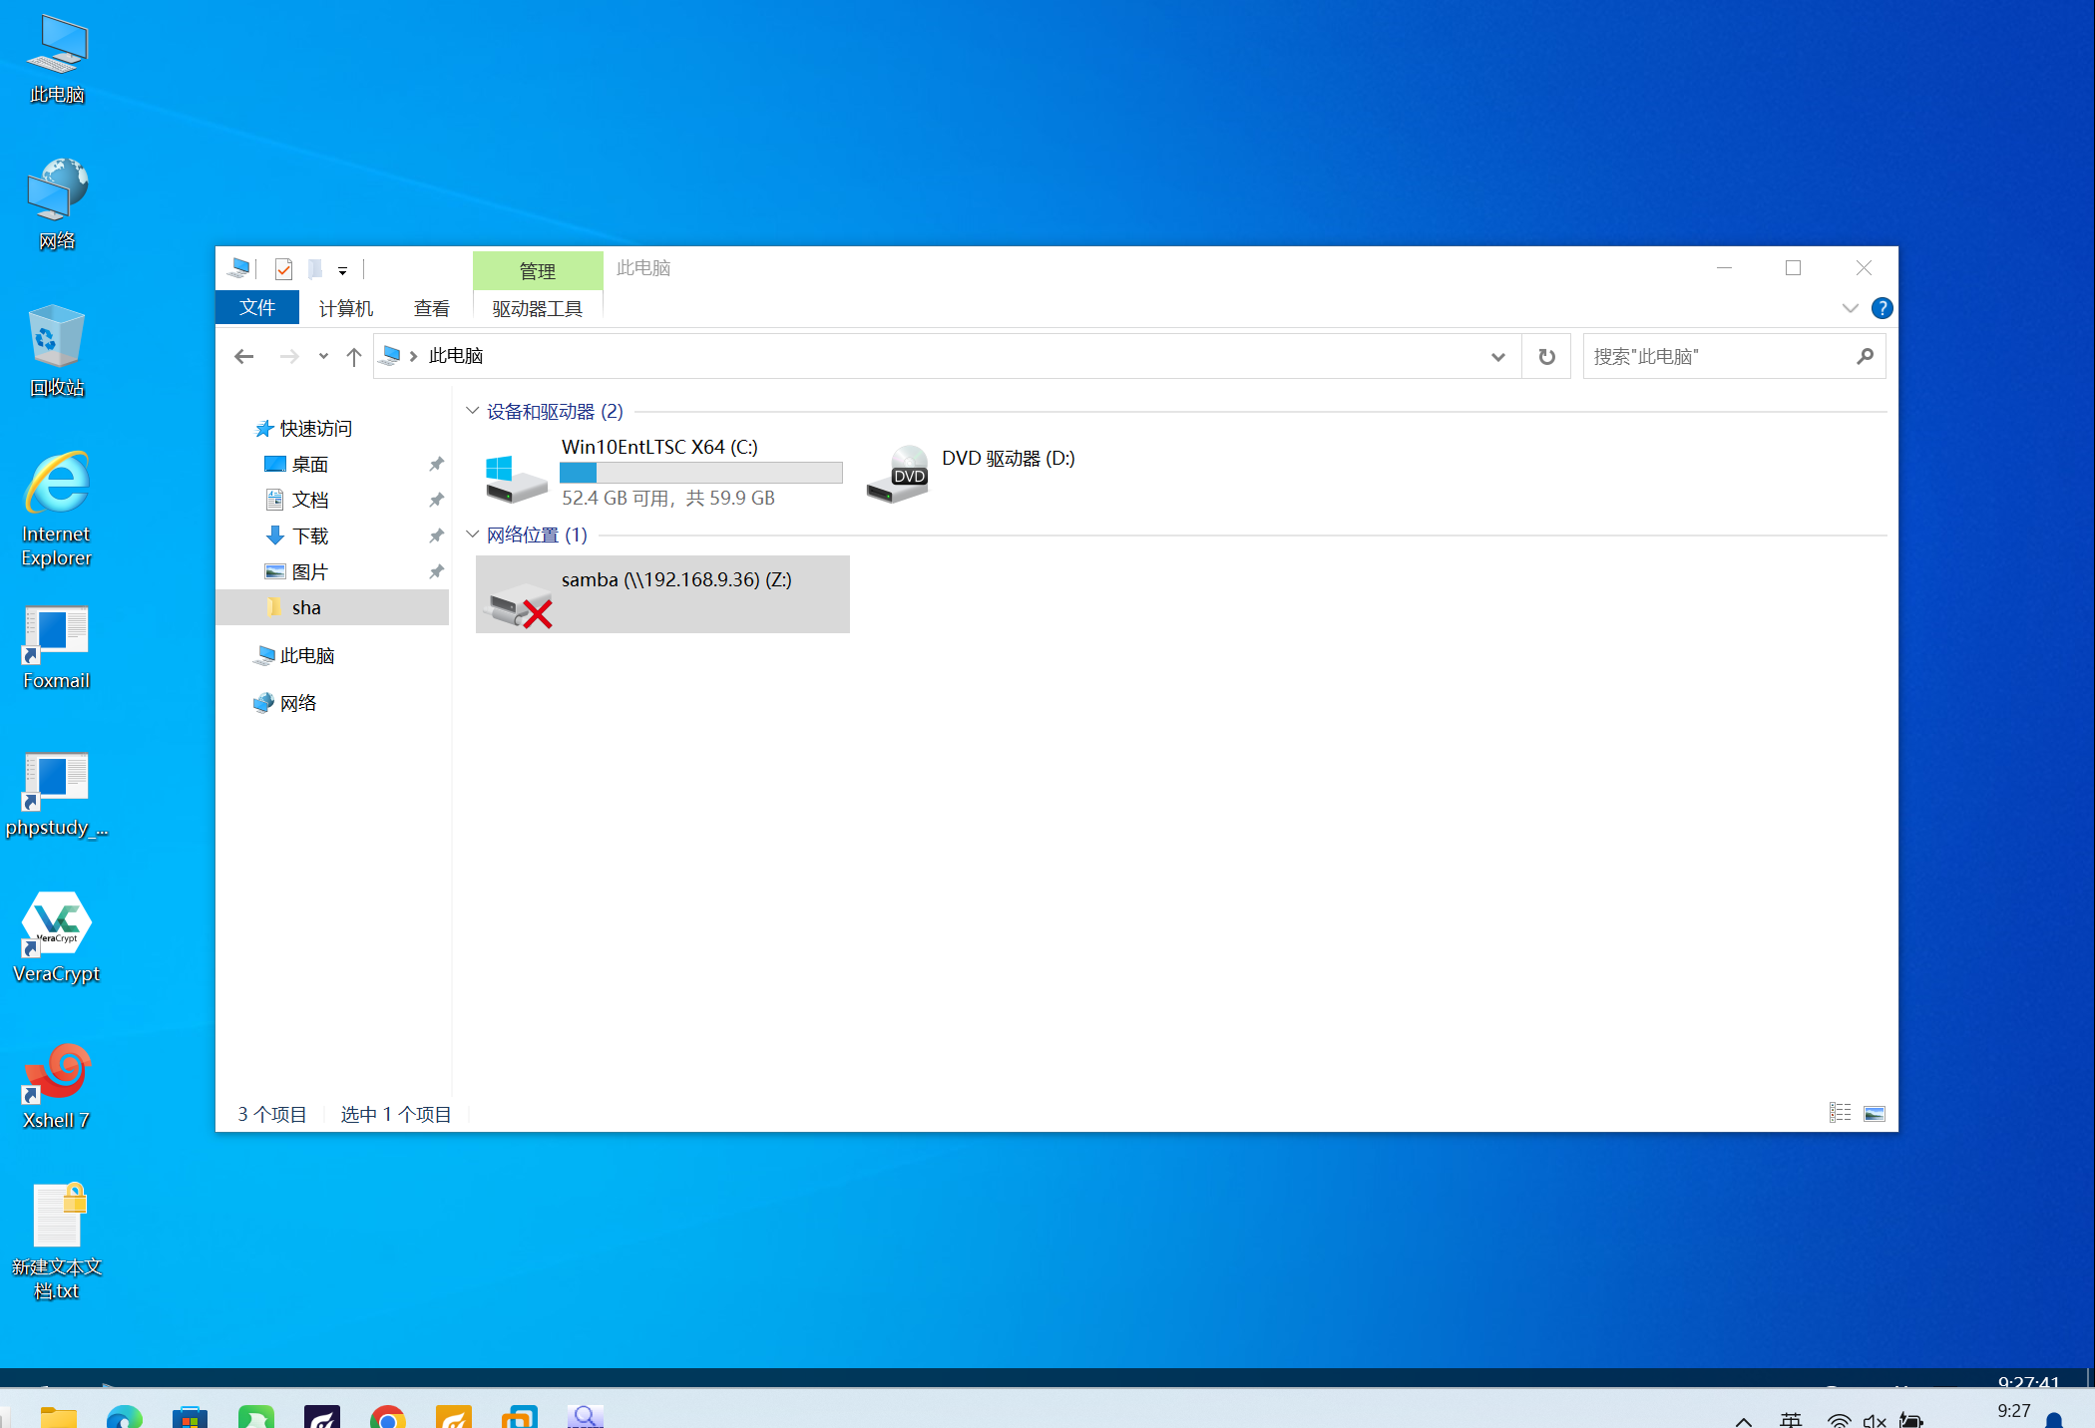Viewport: 2095px width, 1428px height.
Task: Switch to details view layout
Action: [x=1840, y=1113]
